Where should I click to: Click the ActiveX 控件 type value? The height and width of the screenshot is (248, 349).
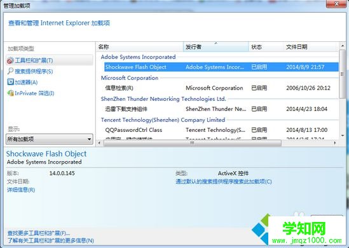[x=233, y=173]
